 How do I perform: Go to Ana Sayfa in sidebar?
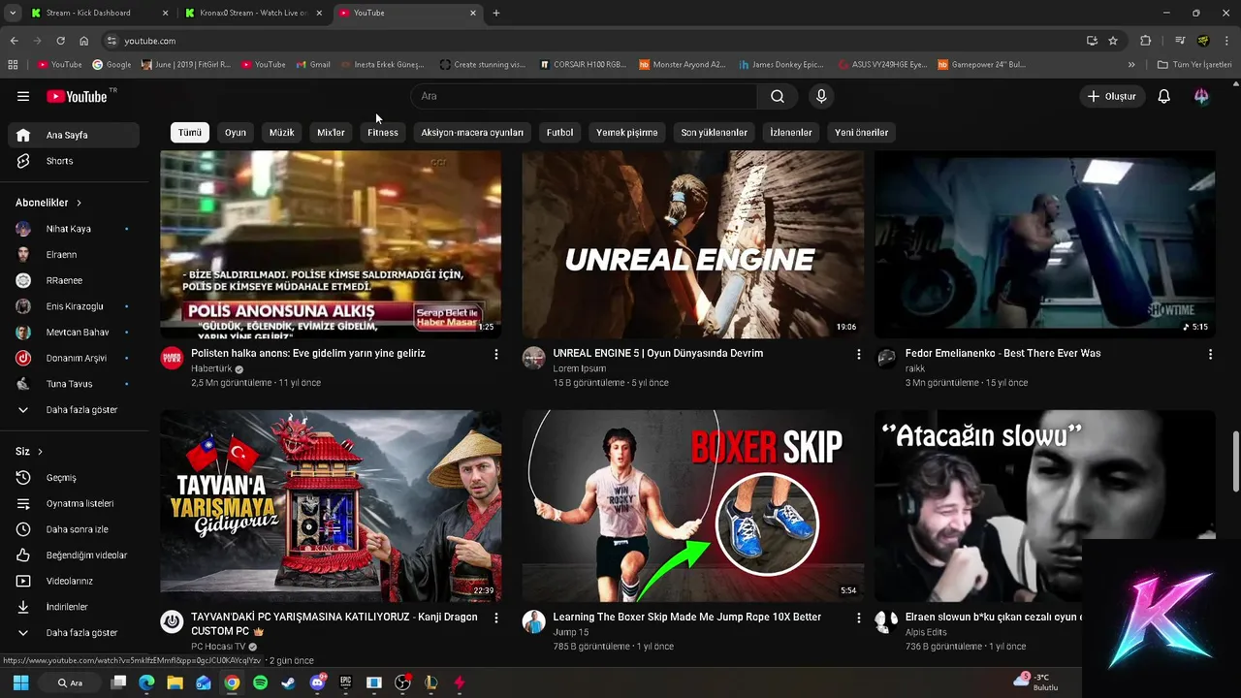74,135
